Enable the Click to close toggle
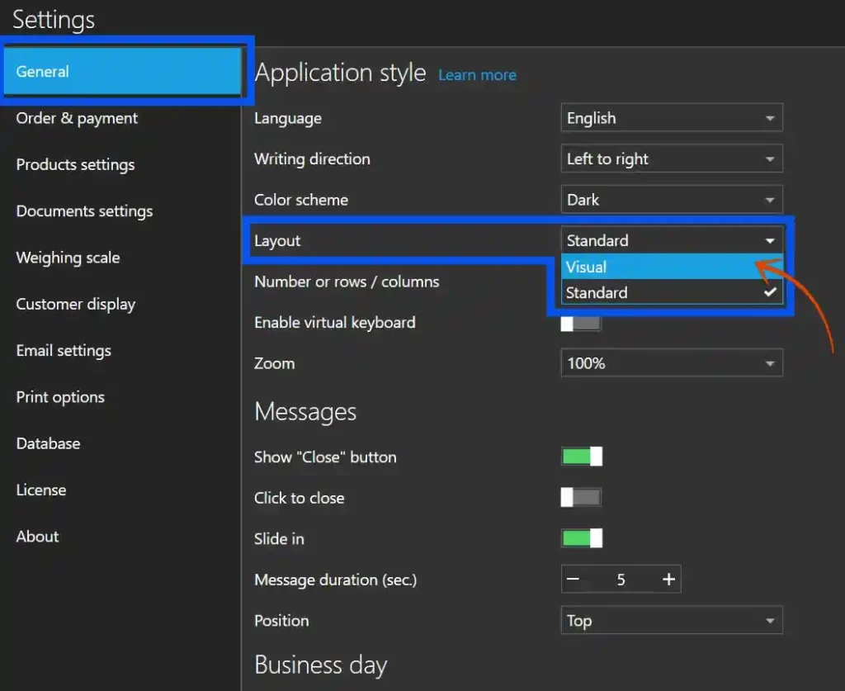Screen dimensions: 845x691 click(x=582, y=497)
